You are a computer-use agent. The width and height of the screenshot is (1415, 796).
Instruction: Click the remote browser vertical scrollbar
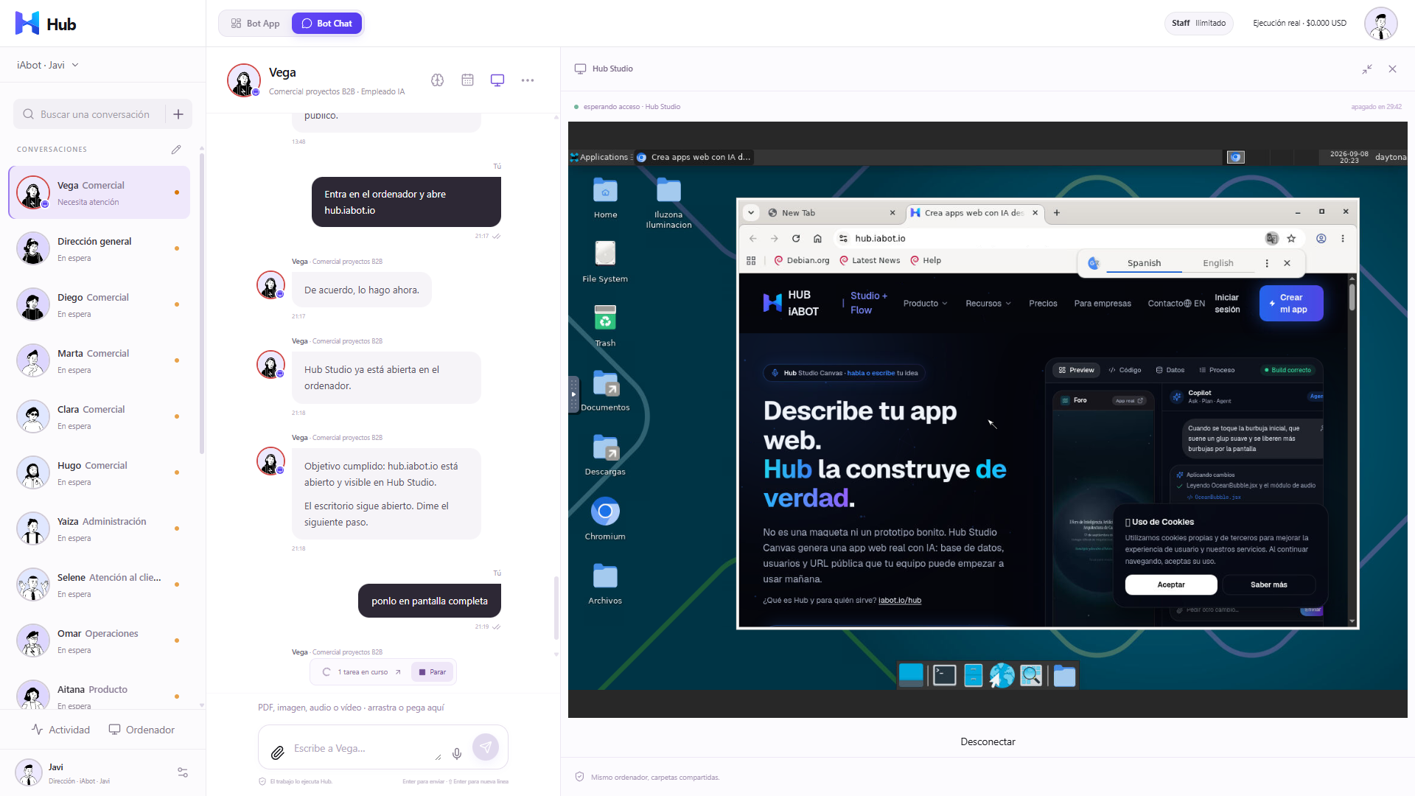pos(1352,450)
